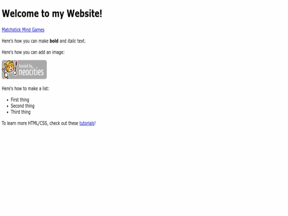Open the Matchstick Mind Games link
The width and height of the screenshot is (288, 216).
pos(23,30)
